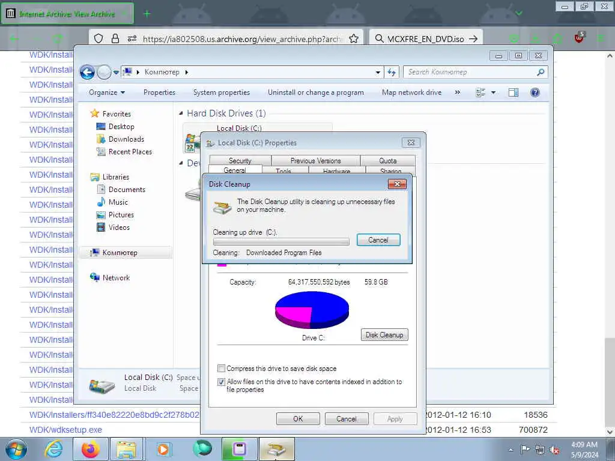Click the magenta free space color swatch
Viewport: 615px width, 461px height.
point(222,264)
